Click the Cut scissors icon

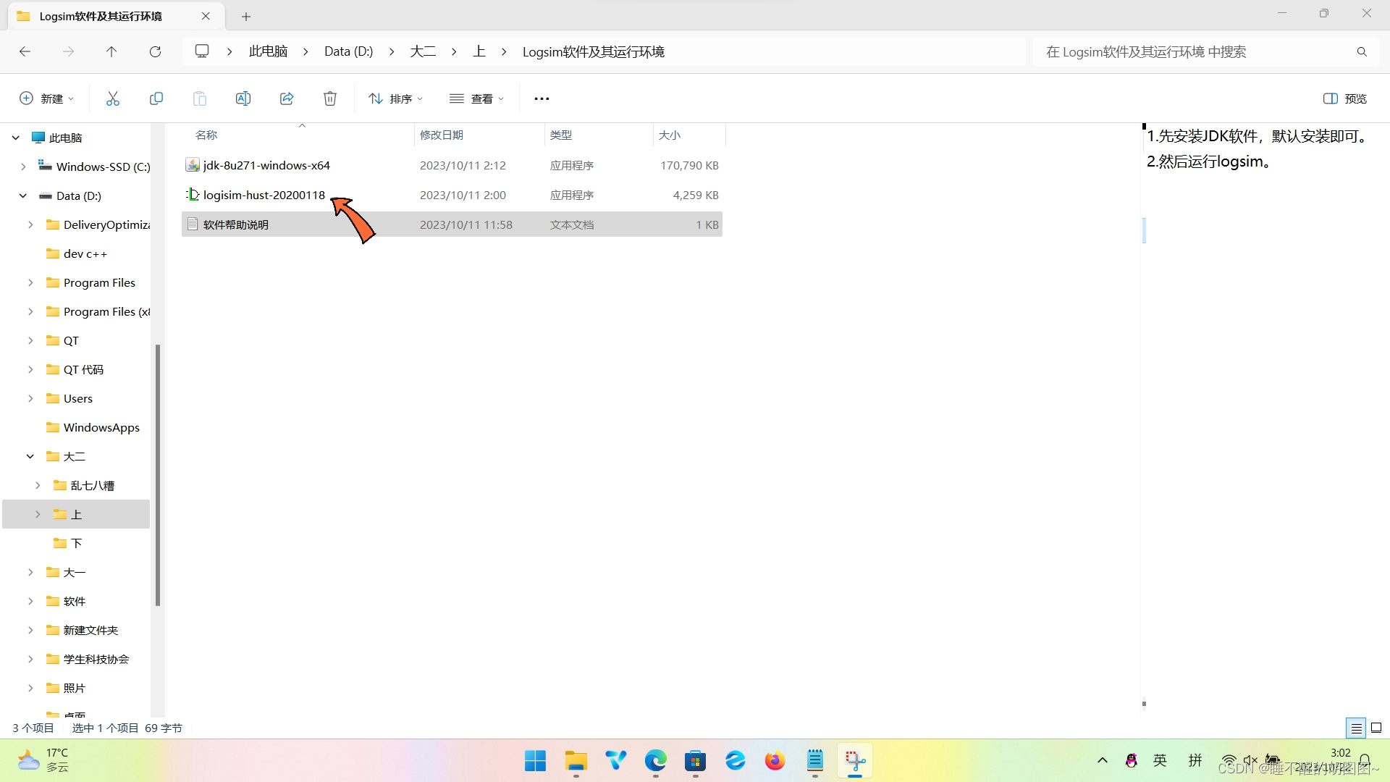coord(112,98)
